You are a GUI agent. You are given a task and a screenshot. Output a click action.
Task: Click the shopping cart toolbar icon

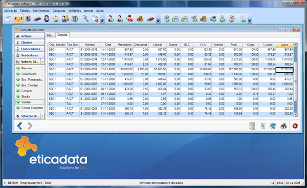194,19
